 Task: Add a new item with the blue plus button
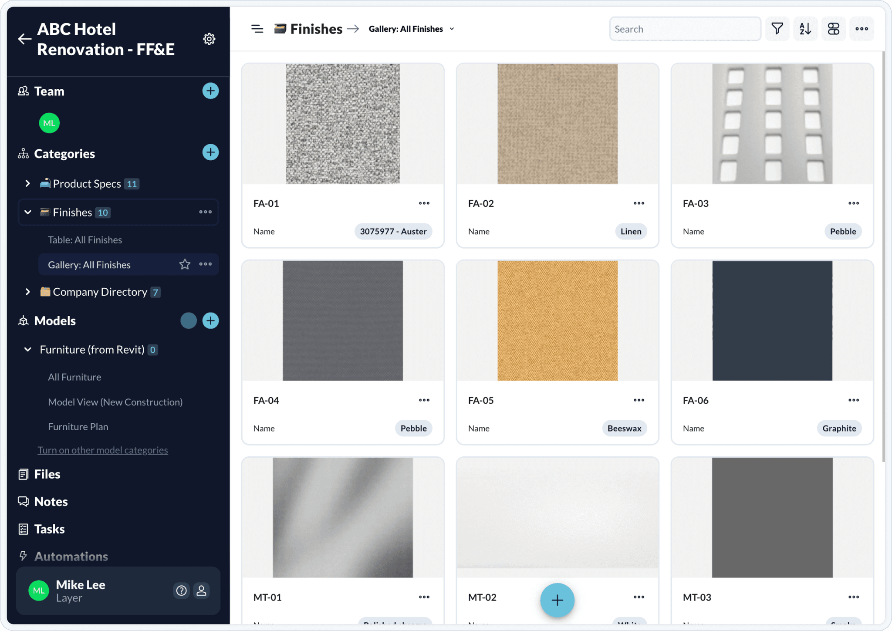point(557,600)
